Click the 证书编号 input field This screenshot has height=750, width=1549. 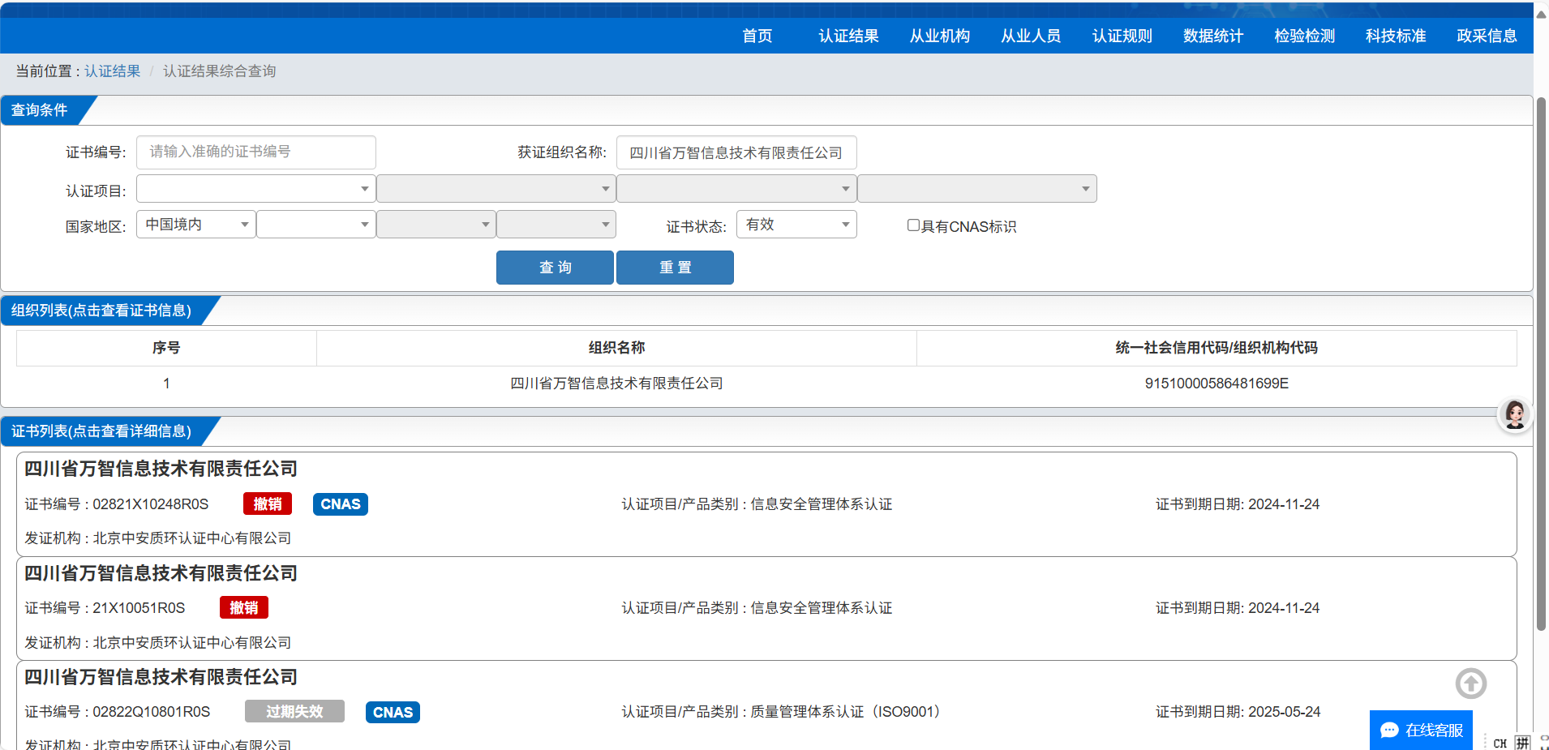(x=255, y=152)
